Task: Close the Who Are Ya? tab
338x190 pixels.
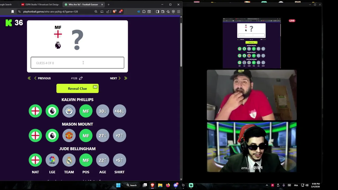Action: click(x=102, y=4)
